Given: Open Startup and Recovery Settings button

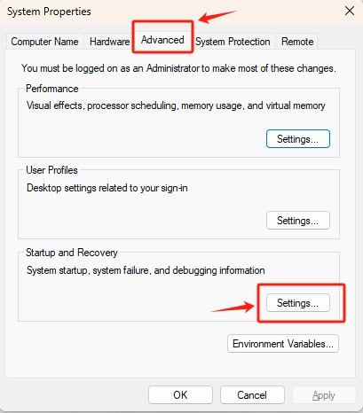Looking at the screenshot, I should [298, 302].
